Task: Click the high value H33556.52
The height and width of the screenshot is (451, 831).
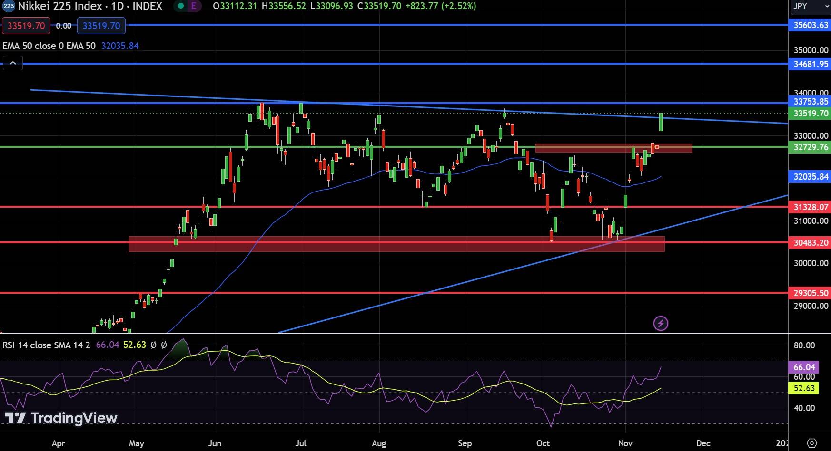Action: 284,6
